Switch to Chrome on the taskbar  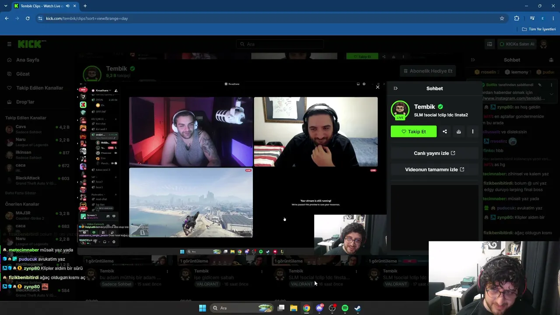click(306, 308)
